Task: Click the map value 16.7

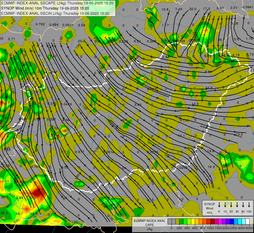Action: pyautogui.click(x=19, y=214)
